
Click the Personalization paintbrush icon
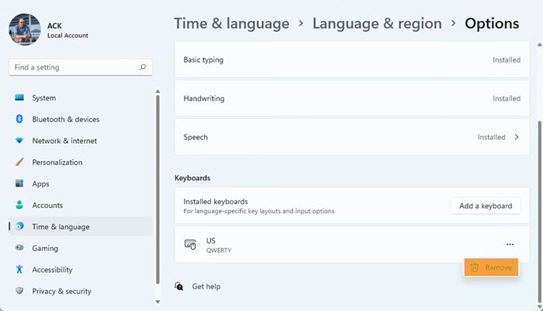[19, 162]
